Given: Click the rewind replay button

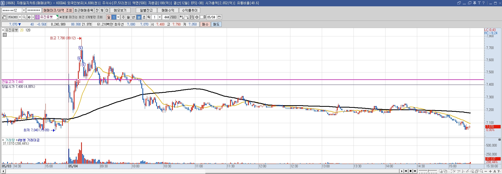Looking at the screenshot, I should [406, 171].
